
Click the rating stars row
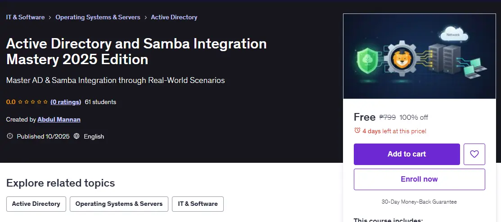point(32,102)
